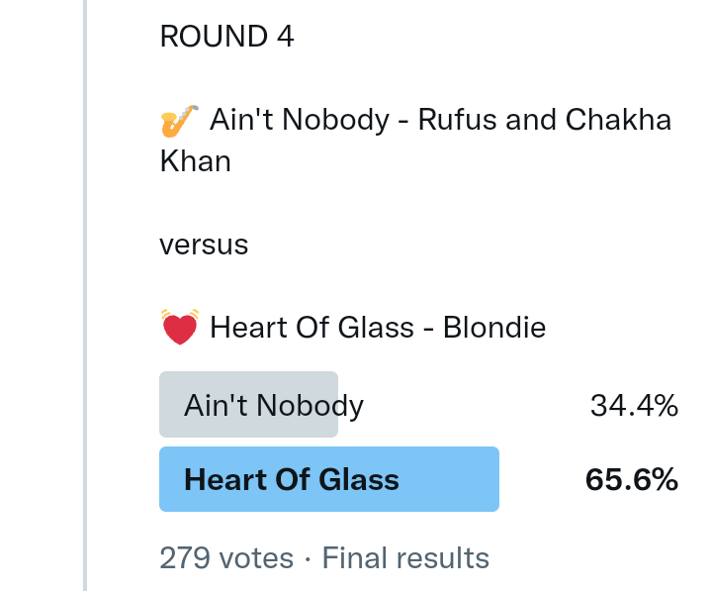712x591 pixels.
Task: Click the word Chakha in the tweet
Action: 618,121
